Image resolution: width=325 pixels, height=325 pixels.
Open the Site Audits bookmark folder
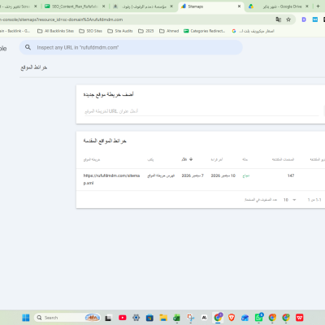click(120, 31)
